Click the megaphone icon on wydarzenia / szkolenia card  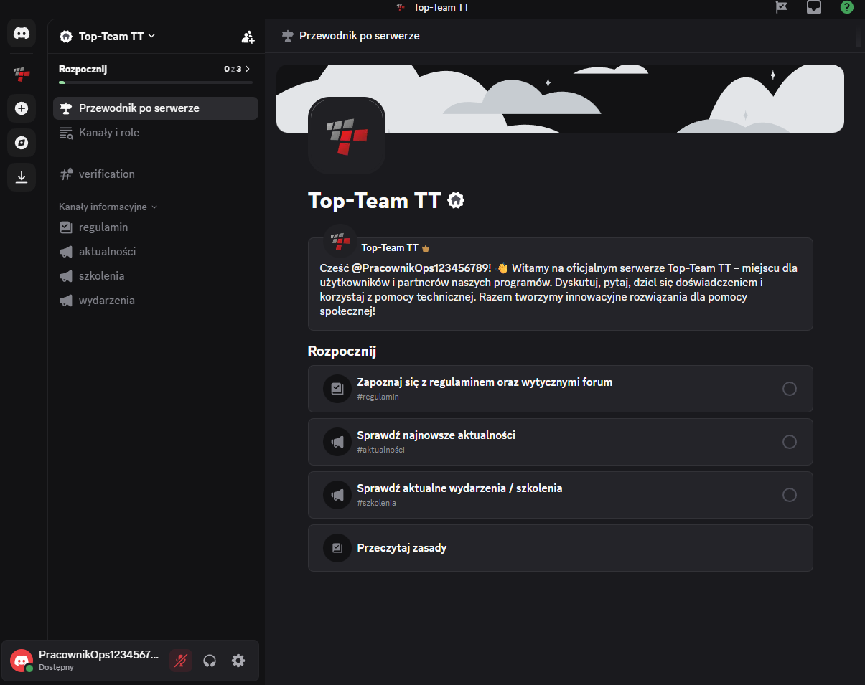click(x=337, y=495)
